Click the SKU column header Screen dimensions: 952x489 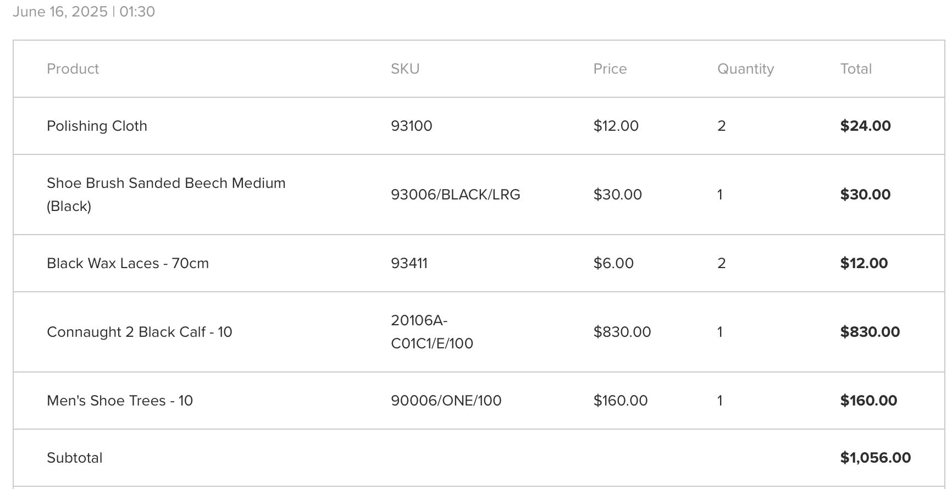pyautogui.click(x=405, y=69)
